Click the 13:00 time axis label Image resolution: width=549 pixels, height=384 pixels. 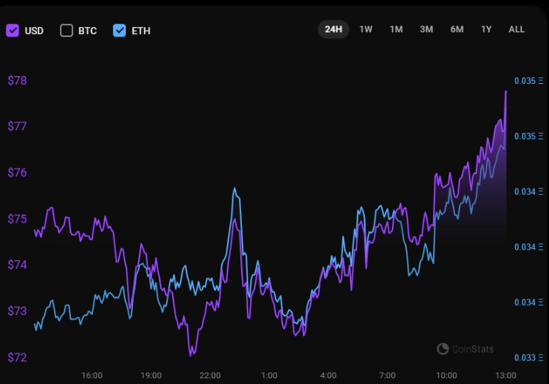(x=505, y=375)
